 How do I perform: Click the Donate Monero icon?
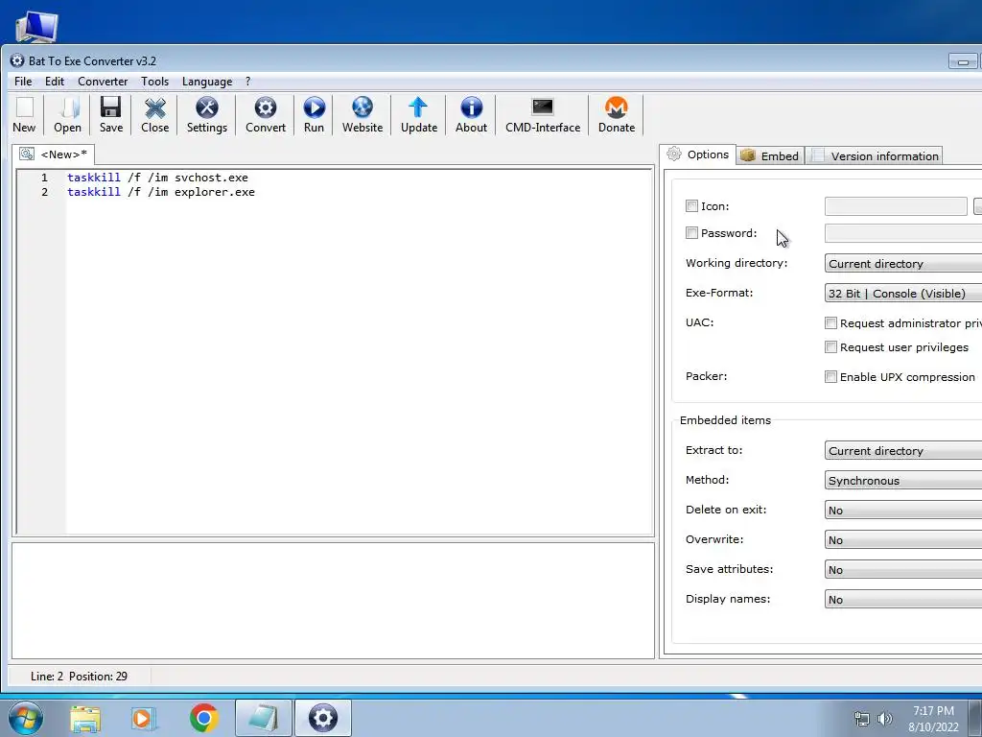pyautogui.click(x=617, y=114)
